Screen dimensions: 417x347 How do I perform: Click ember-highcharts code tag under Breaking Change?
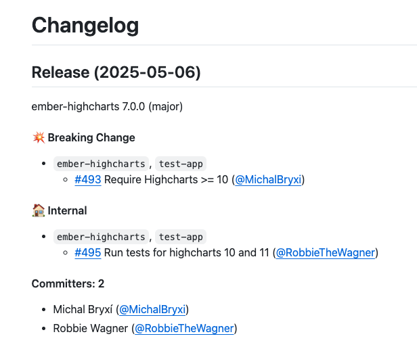(101, 164)
